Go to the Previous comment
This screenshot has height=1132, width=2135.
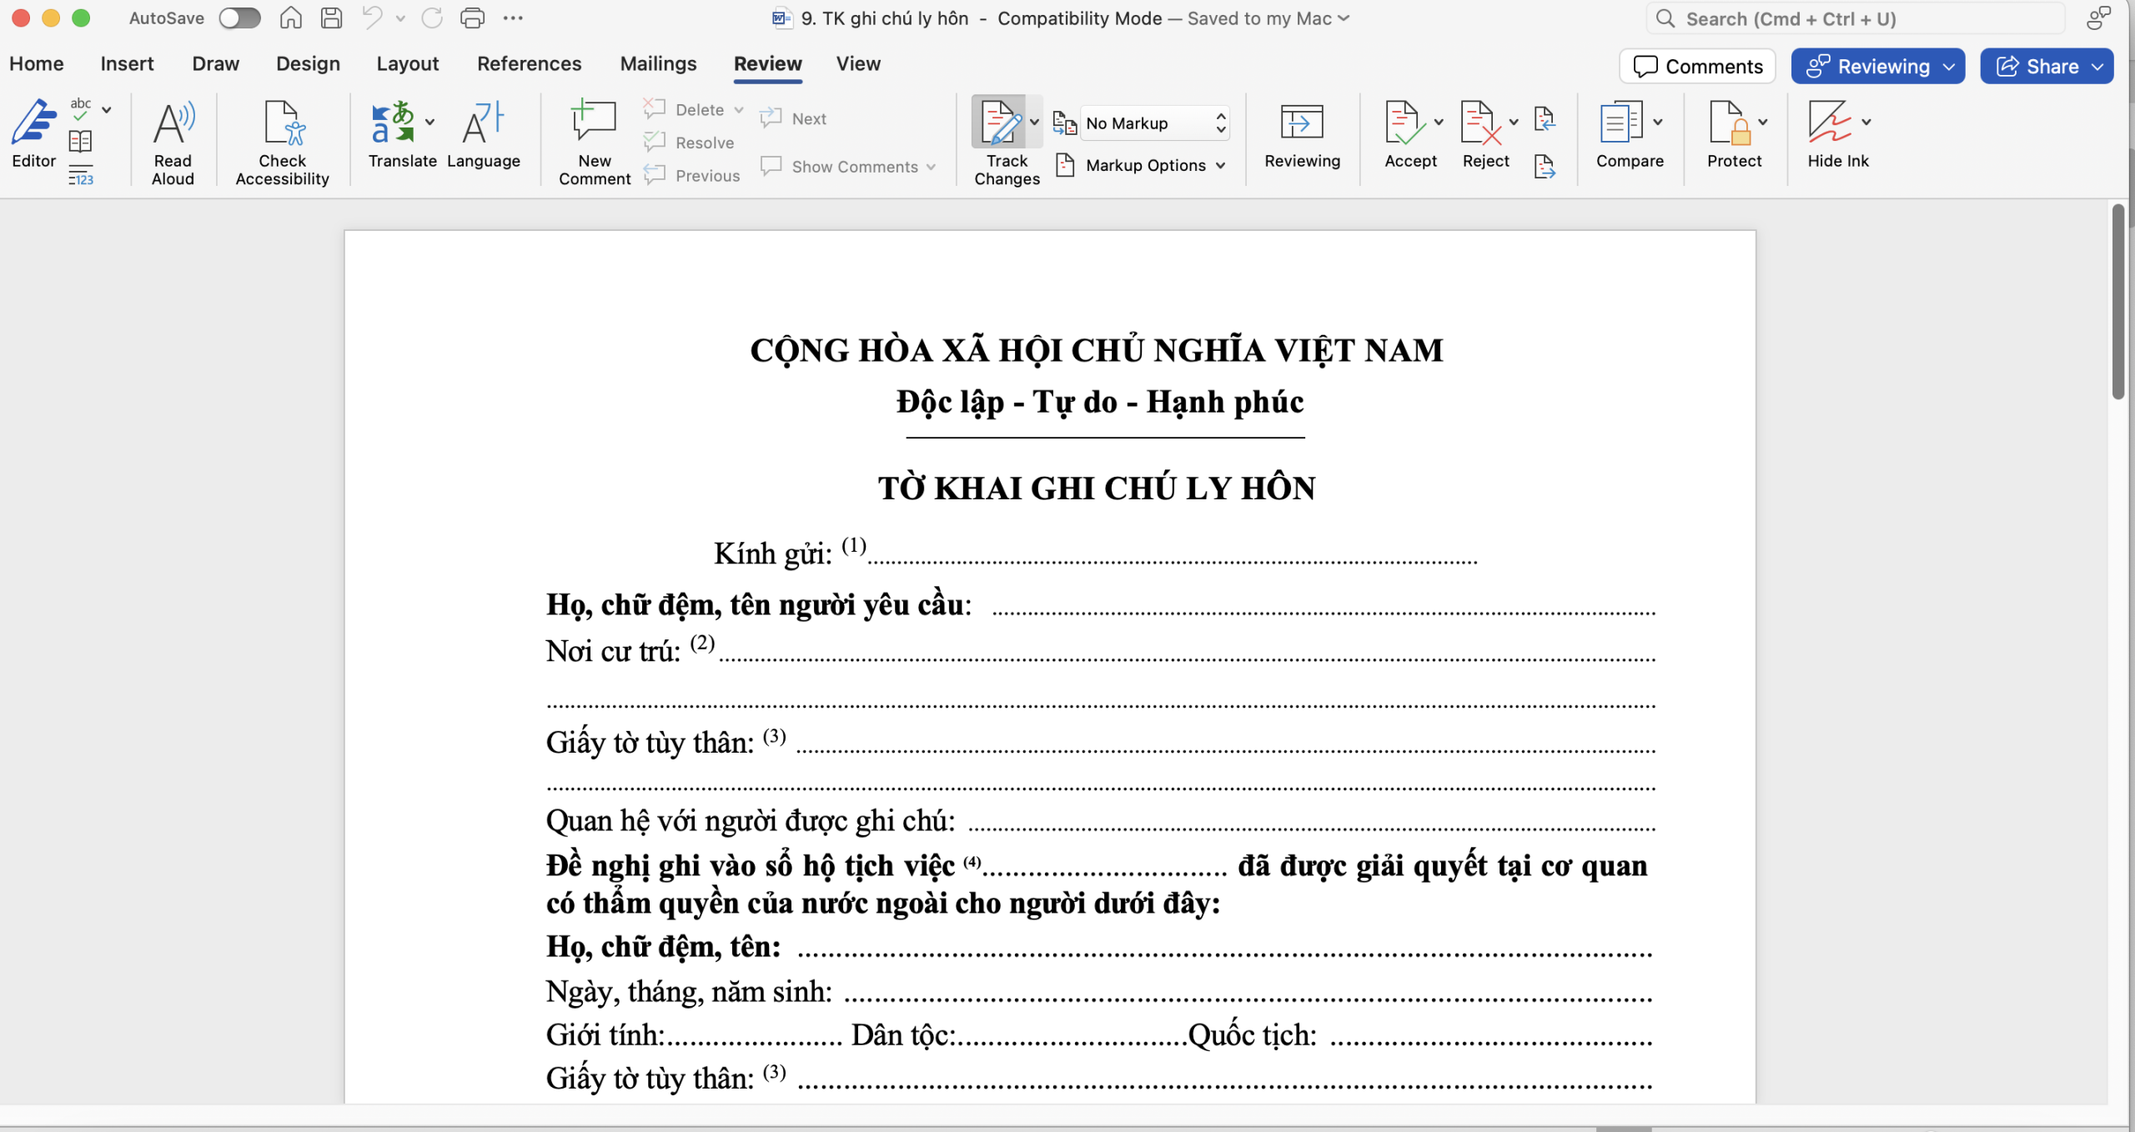tap(691, 175)
